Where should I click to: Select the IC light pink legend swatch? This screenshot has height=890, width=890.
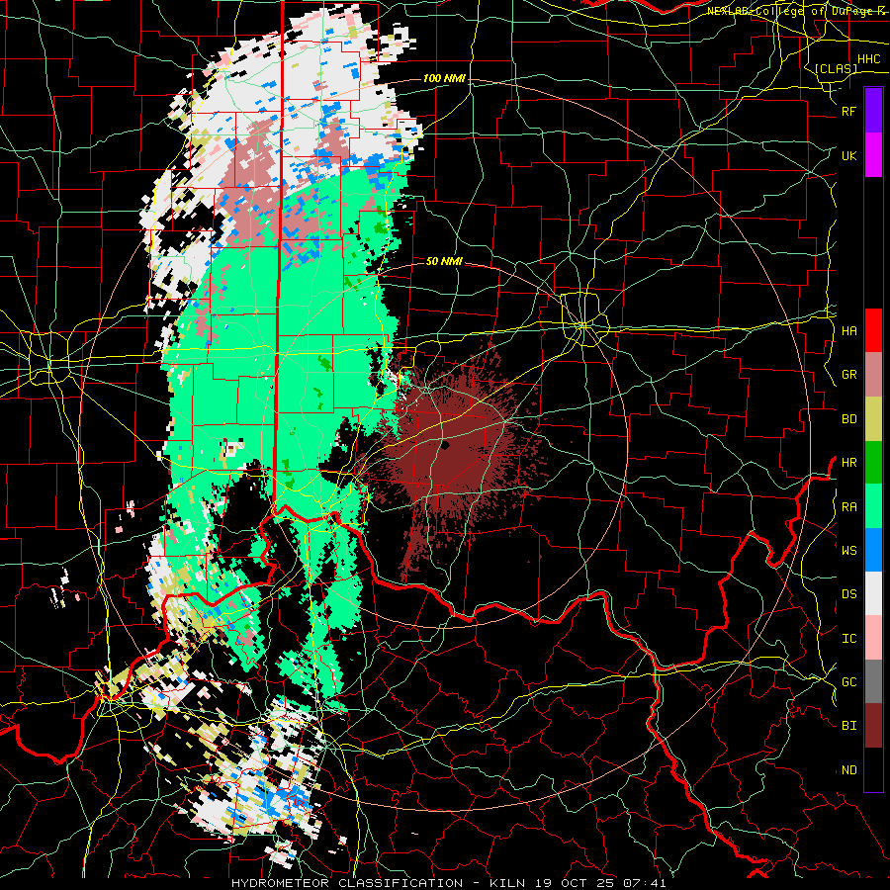873,638
